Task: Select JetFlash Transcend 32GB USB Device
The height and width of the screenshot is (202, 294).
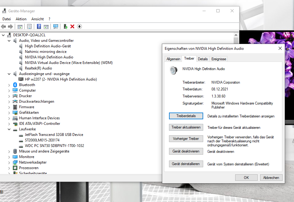Action: click(x=54, y=135)
